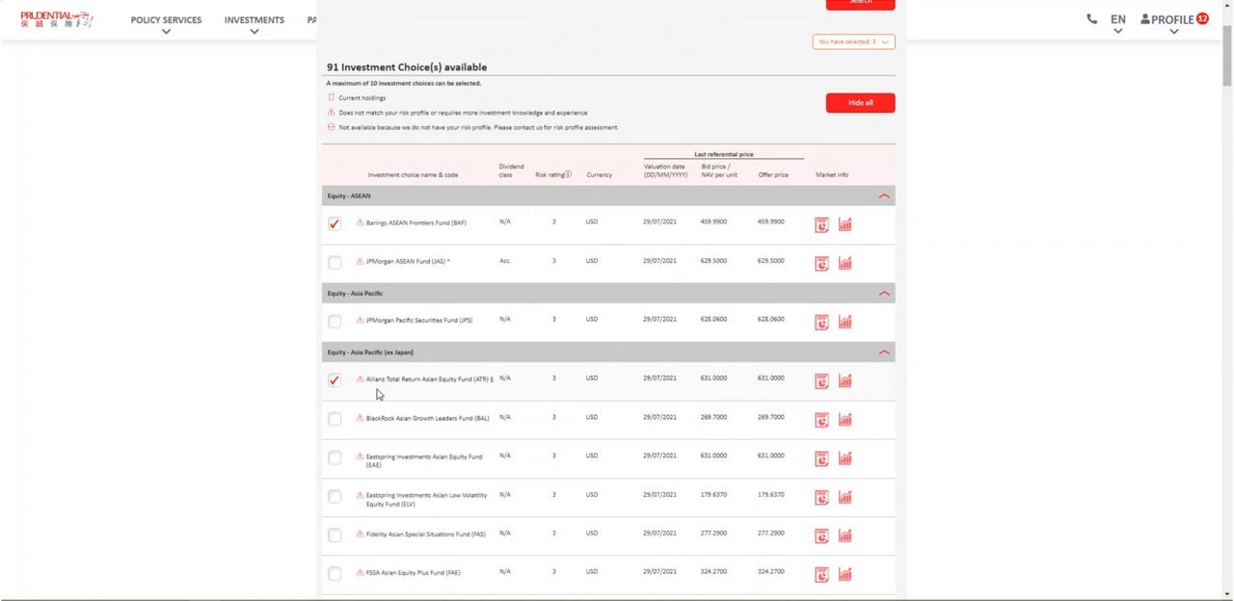The height and width of the screenshot is (601, 1234).
Task: Open fact sheet icon for BlackRock Asian Growth Leaders
Action: tap(821, 420)
